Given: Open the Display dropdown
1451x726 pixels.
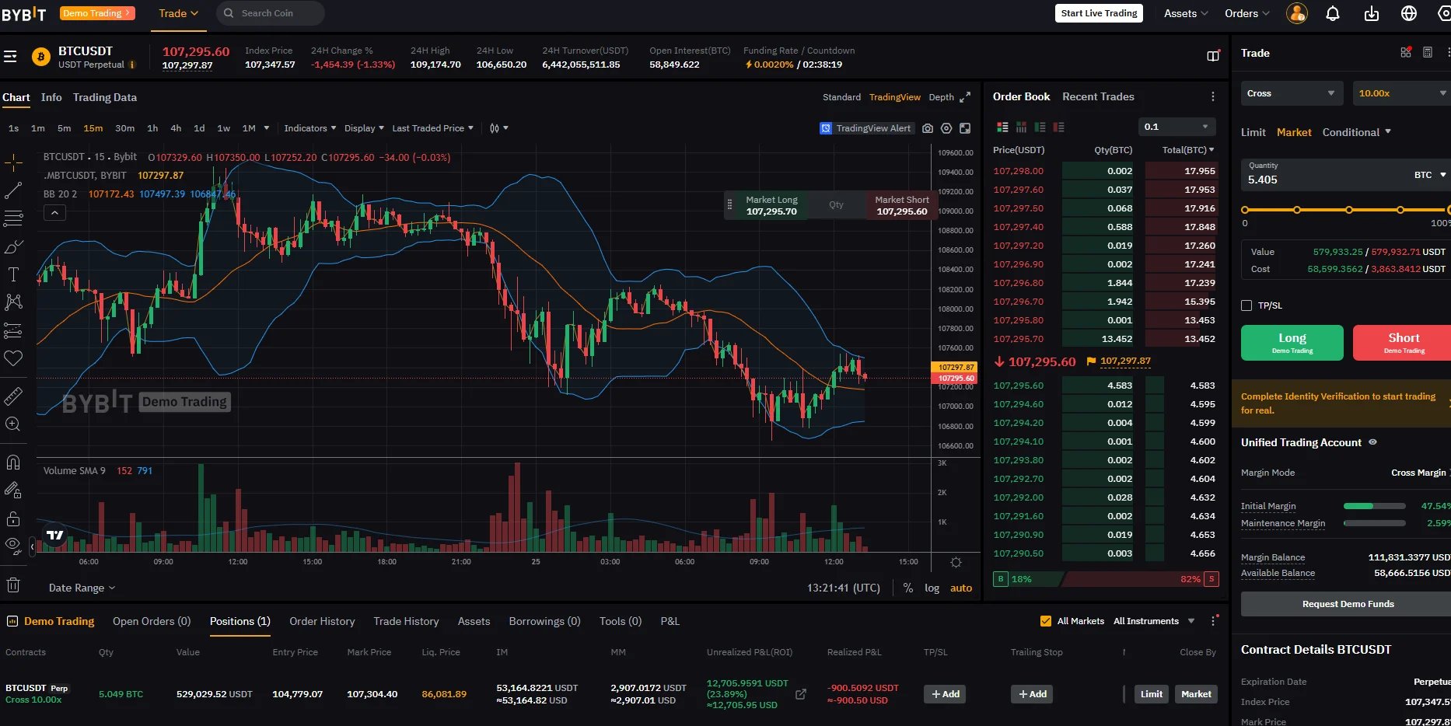Looking at the screenshot, I should tap(365, 128).
